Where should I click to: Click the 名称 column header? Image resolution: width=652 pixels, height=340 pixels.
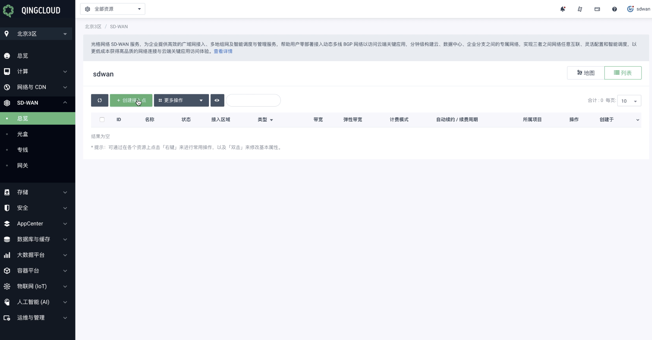point(150,120)
